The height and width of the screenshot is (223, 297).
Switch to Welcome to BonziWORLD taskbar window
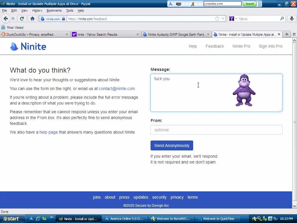point(171,219)
